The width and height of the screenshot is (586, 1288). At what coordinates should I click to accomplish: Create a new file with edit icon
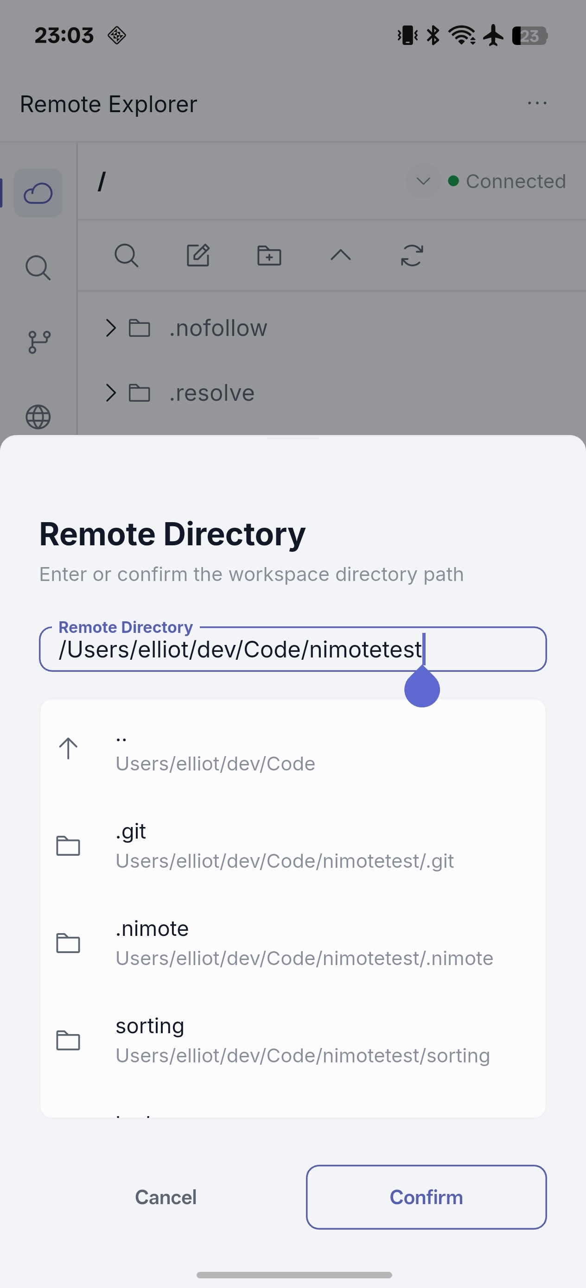[198, 255]
